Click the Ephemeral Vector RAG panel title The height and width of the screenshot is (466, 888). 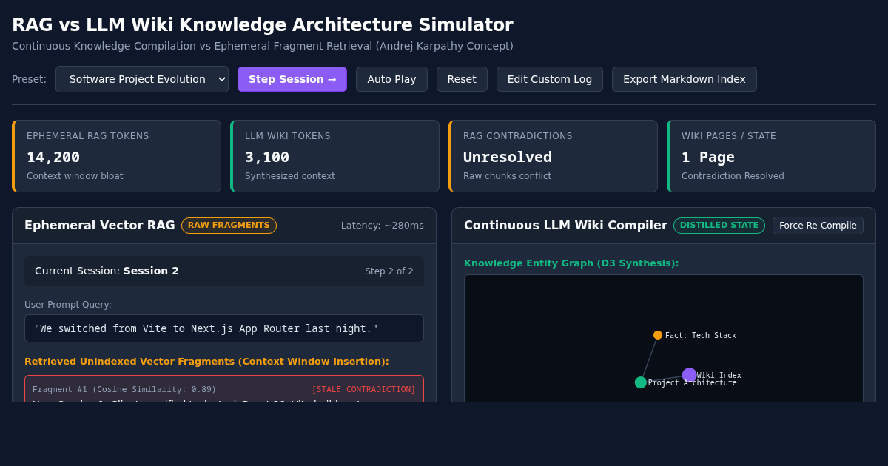(x=100, y=226)
